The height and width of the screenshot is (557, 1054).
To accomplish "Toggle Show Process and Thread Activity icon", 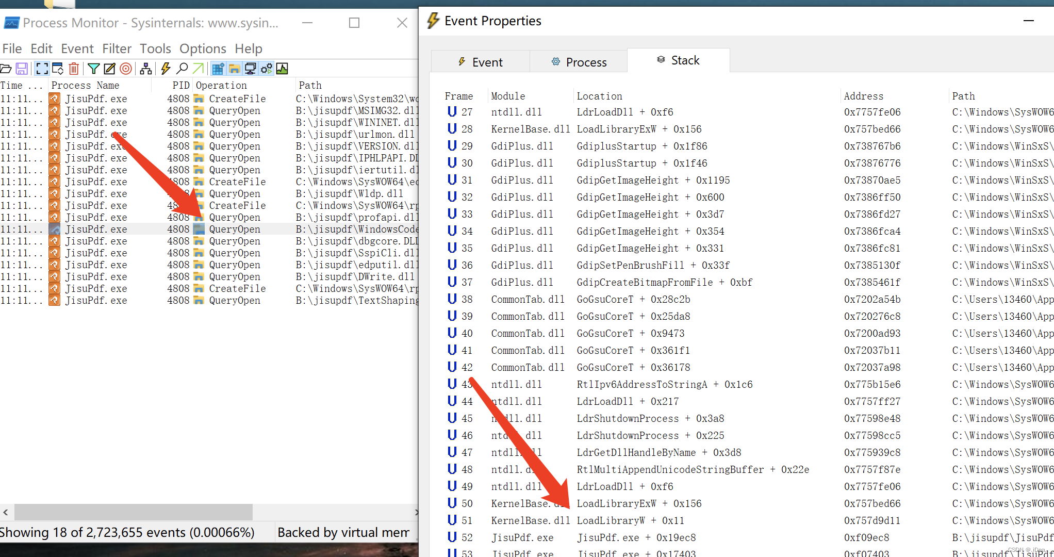I will (x=267, y=69).
